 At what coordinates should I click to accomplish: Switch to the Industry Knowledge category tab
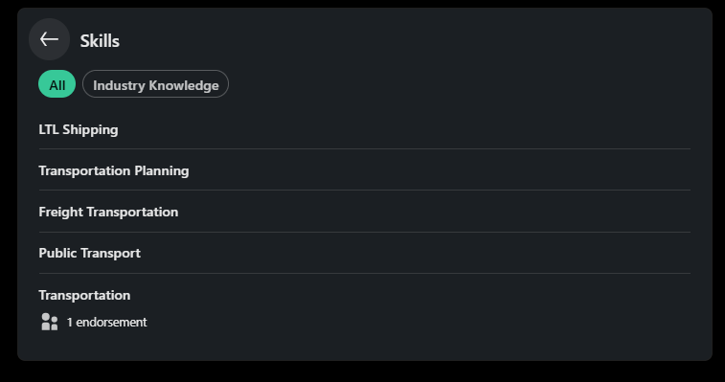[155, 84]
